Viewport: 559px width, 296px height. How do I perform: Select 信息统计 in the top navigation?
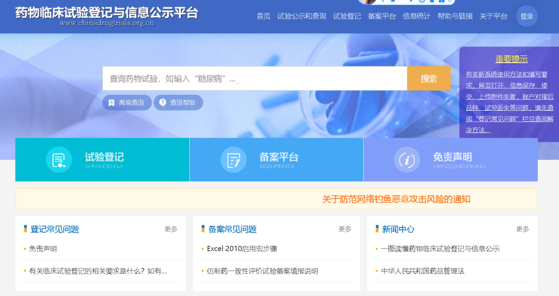[x=417, y=16]
